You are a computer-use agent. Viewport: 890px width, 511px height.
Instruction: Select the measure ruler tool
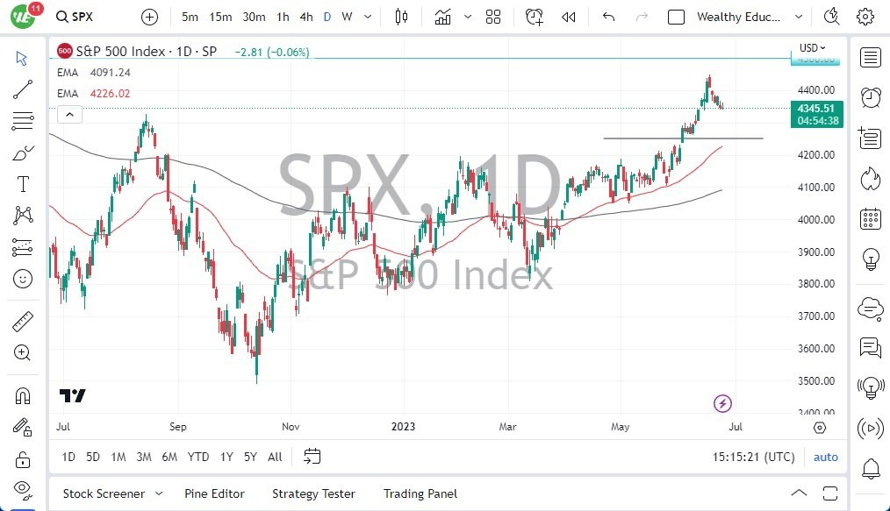23,319
